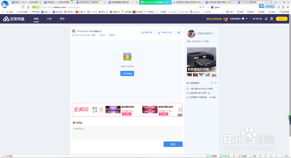Screen dimensions: 291x158
Task: Click 截图 screenshot tool in toolbar
Action: click(262, 12)
